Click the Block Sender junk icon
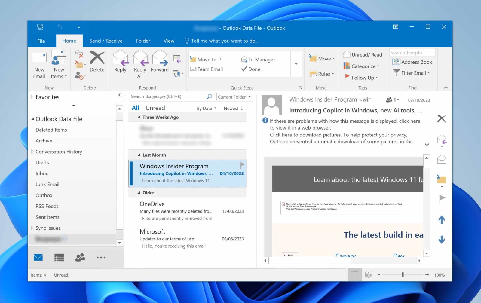 pyautogui.click(x=79, y=75)
